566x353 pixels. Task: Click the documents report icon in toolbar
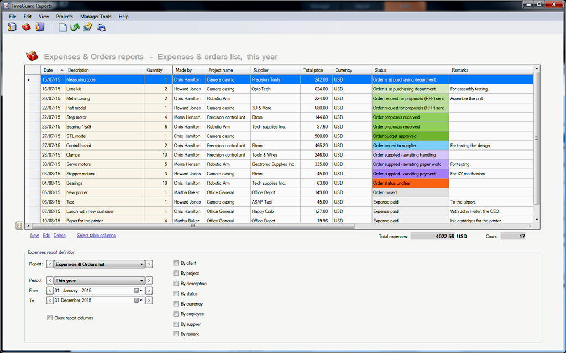point(12,28)
